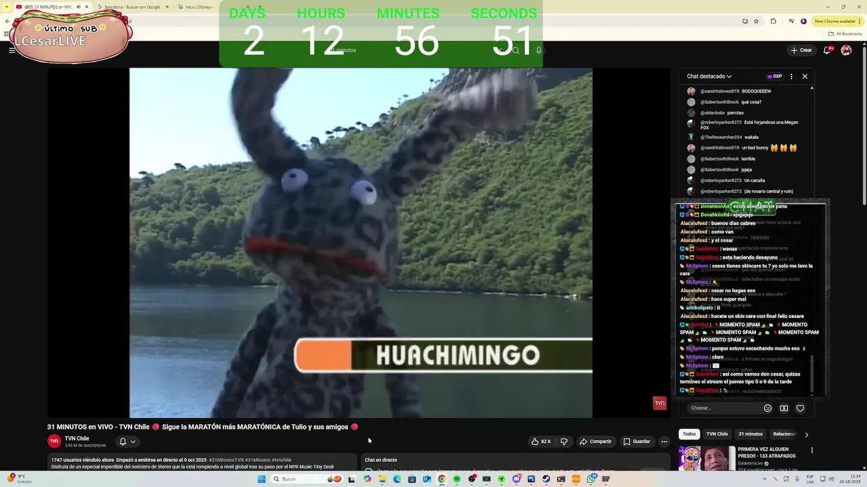Click the Compartir share button
The image size is (867, 487).
[595, 441]
